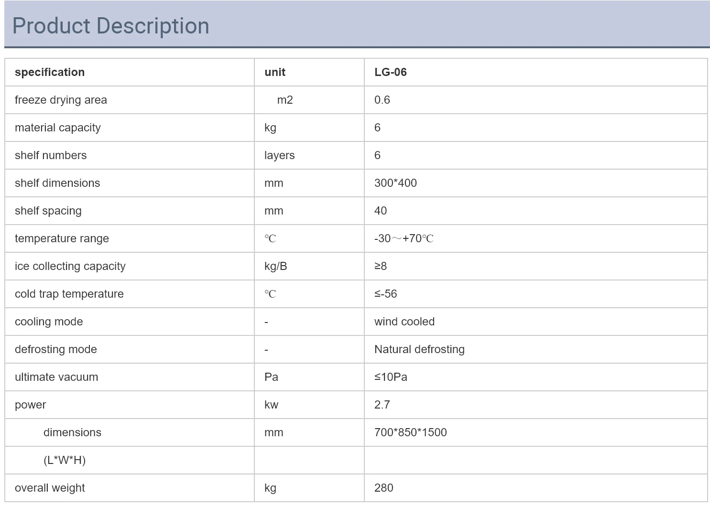This screenshot has height=506, width=710.
Task: Select the kg/B unit cell
Action: (x=275, y=266)
